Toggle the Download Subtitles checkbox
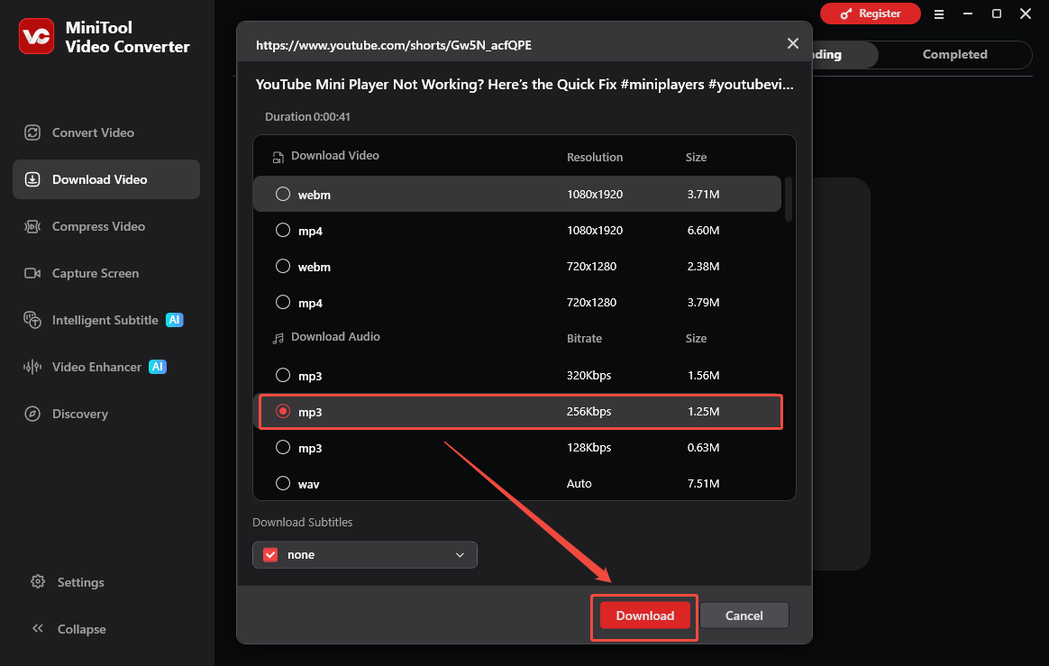 [270, 555]
